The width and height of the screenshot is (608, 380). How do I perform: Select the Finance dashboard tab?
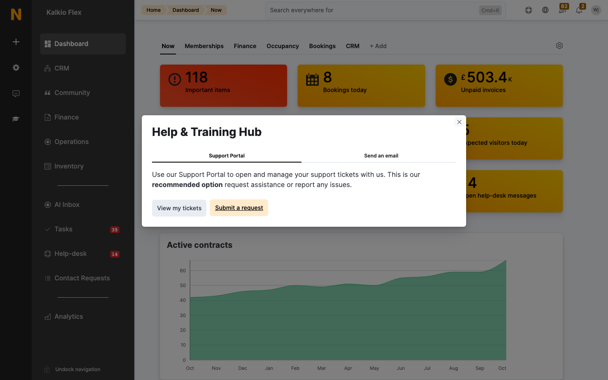point(245,46)
